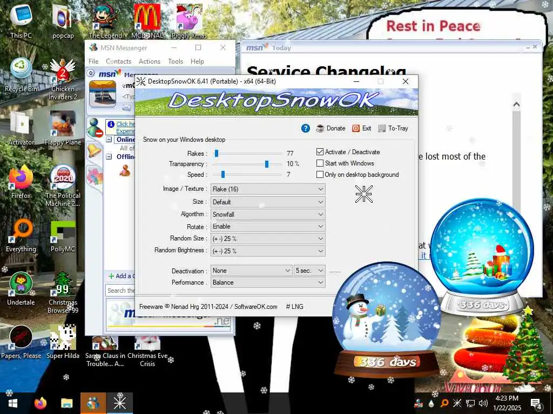Open The Legend desktop shortcut

(x=105, y=20)
